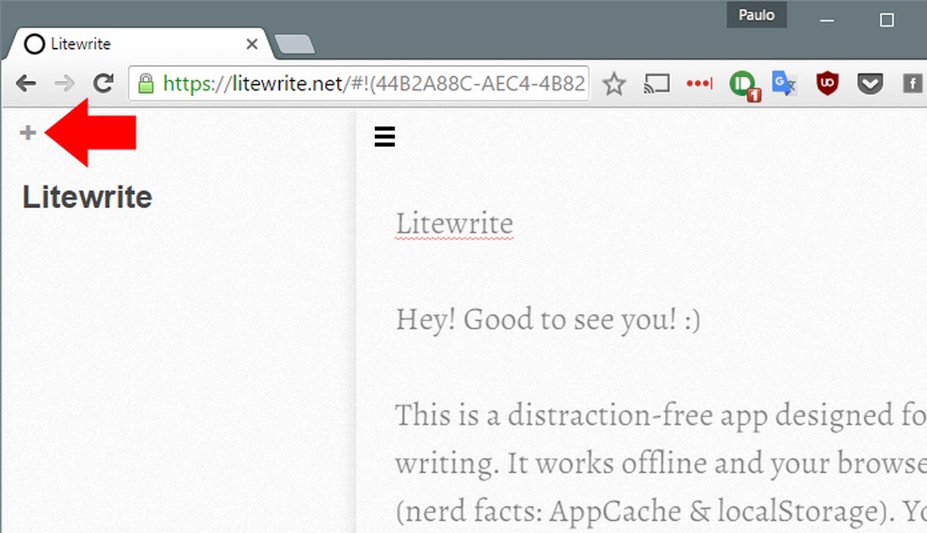Click the Google Cast extension icon

tap(656, 84)
